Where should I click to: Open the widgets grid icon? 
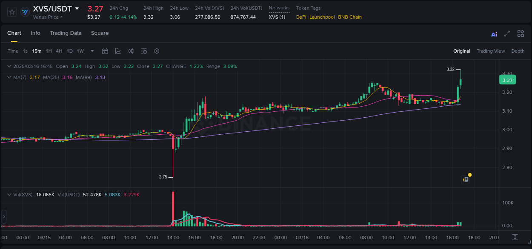[x=521, y=34]
